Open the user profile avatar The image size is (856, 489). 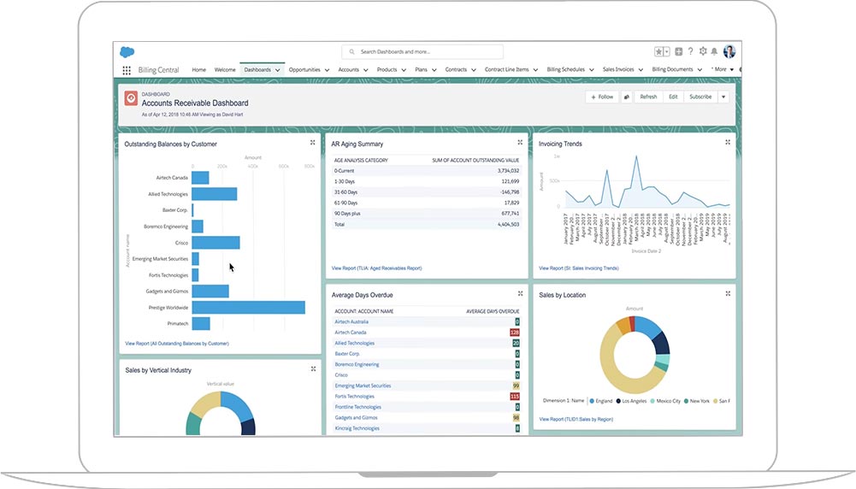click(x=729, y=52)
